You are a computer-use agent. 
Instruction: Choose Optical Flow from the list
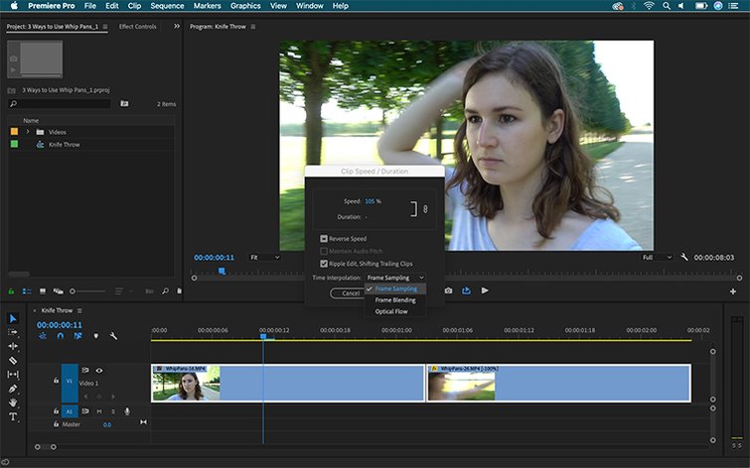click(390, 311)
